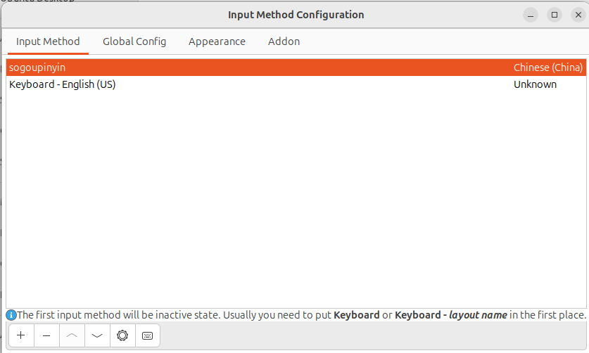Select the Input Method tab
The height and width of the screenshot is (353, 589).
click(48, 41)
